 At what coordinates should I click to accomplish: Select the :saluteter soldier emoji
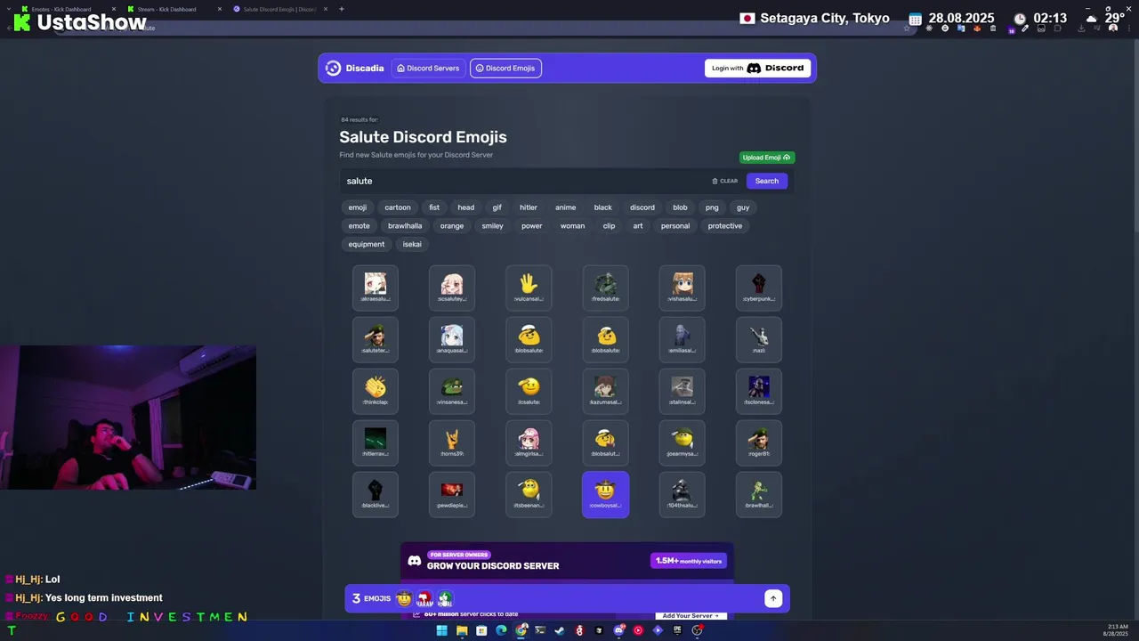click(376, 339)
